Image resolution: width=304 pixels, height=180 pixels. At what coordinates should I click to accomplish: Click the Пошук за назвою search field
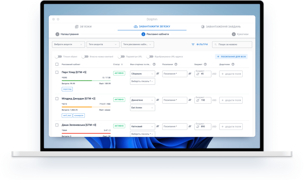pos(232,45)
